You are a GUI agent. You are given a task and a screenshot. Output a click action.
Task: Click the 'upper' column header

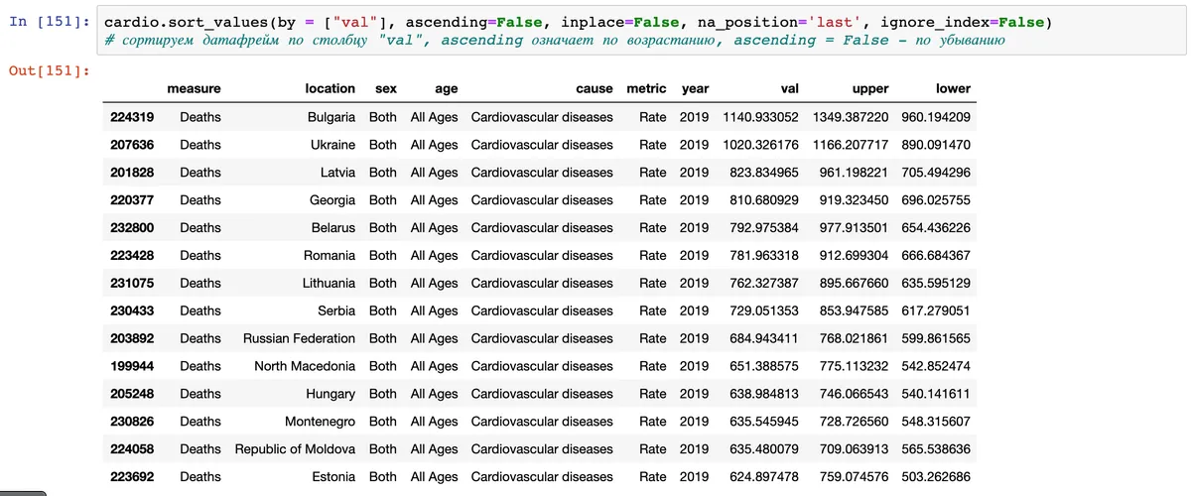coord(870,89)
